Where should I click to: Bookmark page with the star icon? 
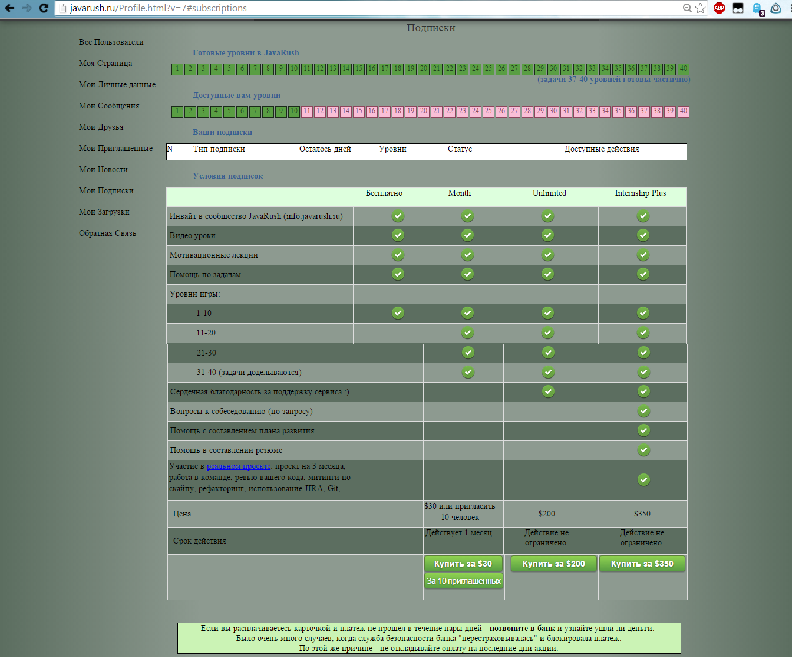coord(700,8)
